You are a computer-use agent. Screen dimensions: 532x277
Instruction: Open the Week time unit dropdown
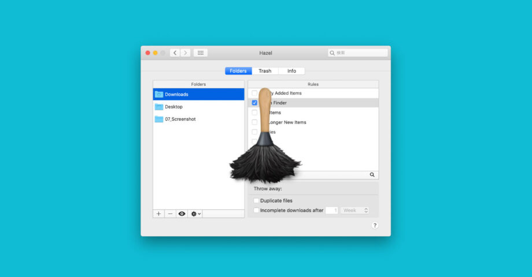pos(354,211)
